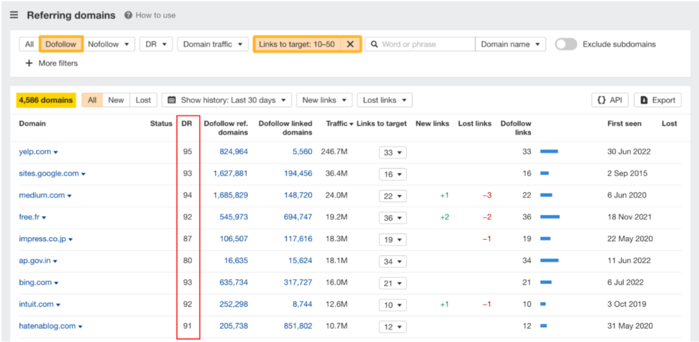699x342 pixels.
Task: Open the Domain name dropdown
Action: [511, 44]
